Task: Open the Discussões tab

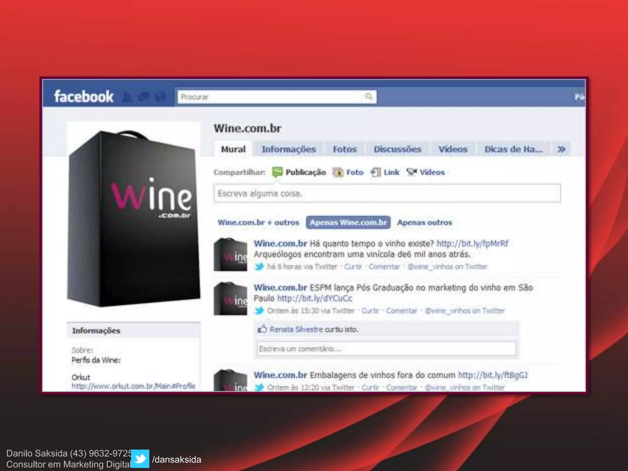Action: 397,149
